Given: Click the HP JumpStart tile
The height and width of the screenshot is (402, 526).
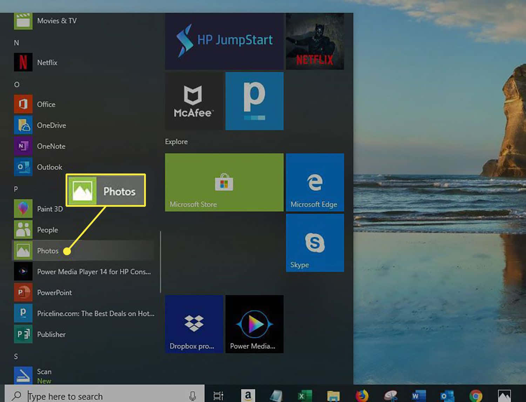Looking at the screenshot, I should click(224, 41).
